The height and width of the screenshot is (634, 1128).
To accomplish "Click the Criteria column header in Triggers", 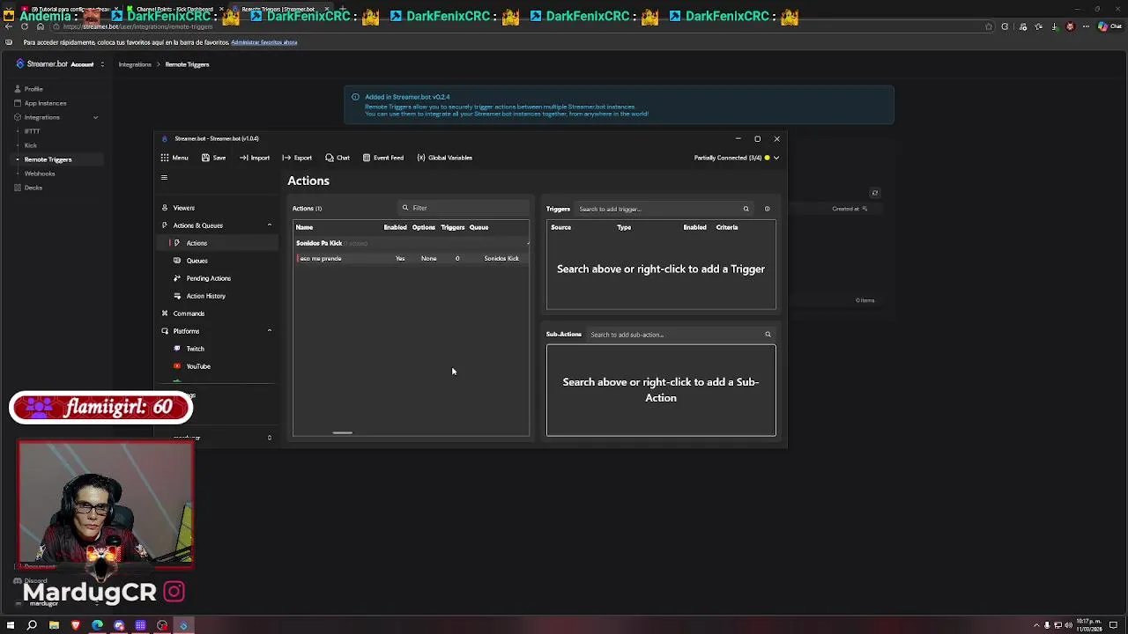I will pos(727,227).
